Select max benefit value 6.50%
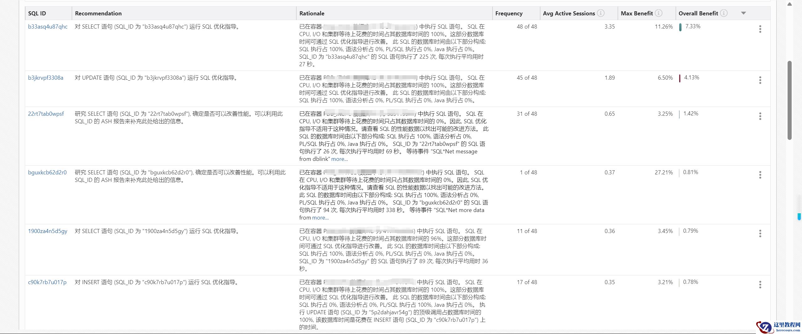This screenshot has height=334, width=802. pyautogui.click(x=665, y=78)
